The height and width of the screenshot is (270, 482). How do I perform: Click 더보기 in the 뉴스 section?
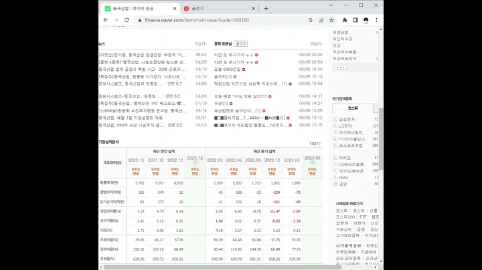coord(201,44)
